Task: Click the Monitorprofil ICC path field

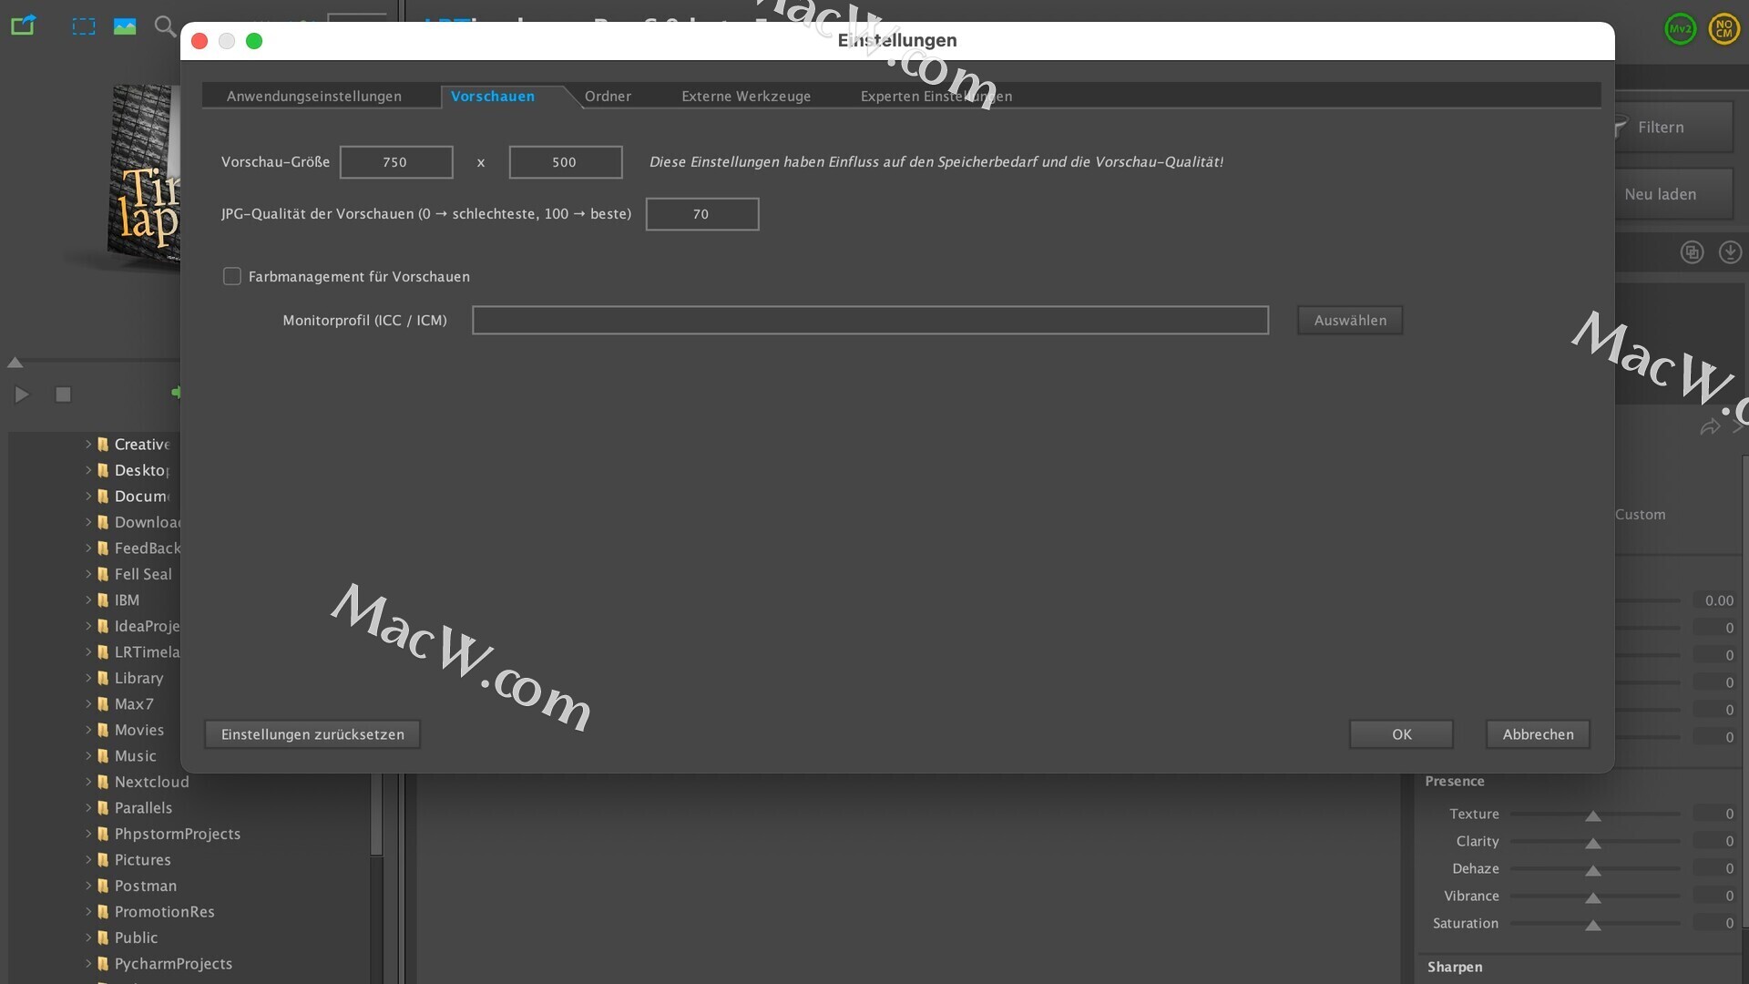Action: [x=870, y=320]
